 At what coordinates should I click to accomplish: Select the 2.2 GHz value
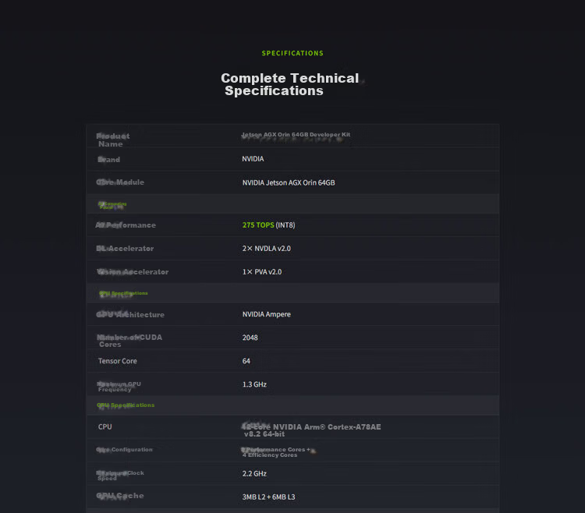(254, 473)
